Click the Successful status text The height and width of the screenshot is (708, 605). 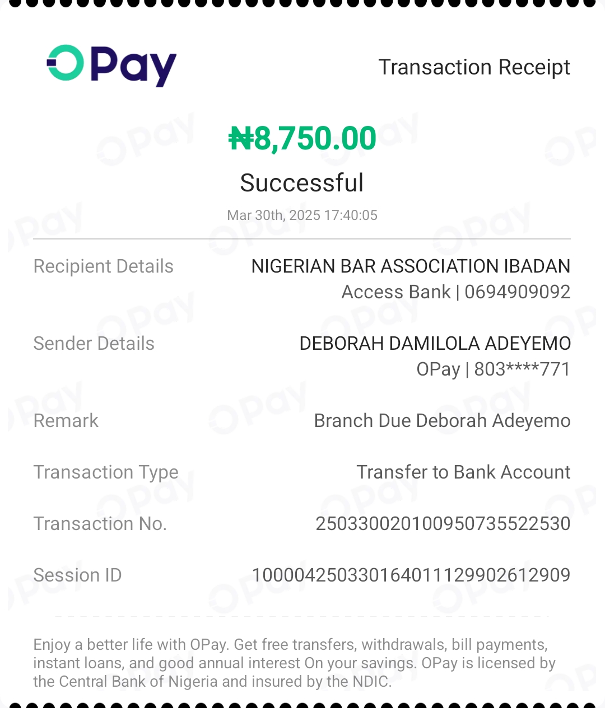(x=302, y=182)
